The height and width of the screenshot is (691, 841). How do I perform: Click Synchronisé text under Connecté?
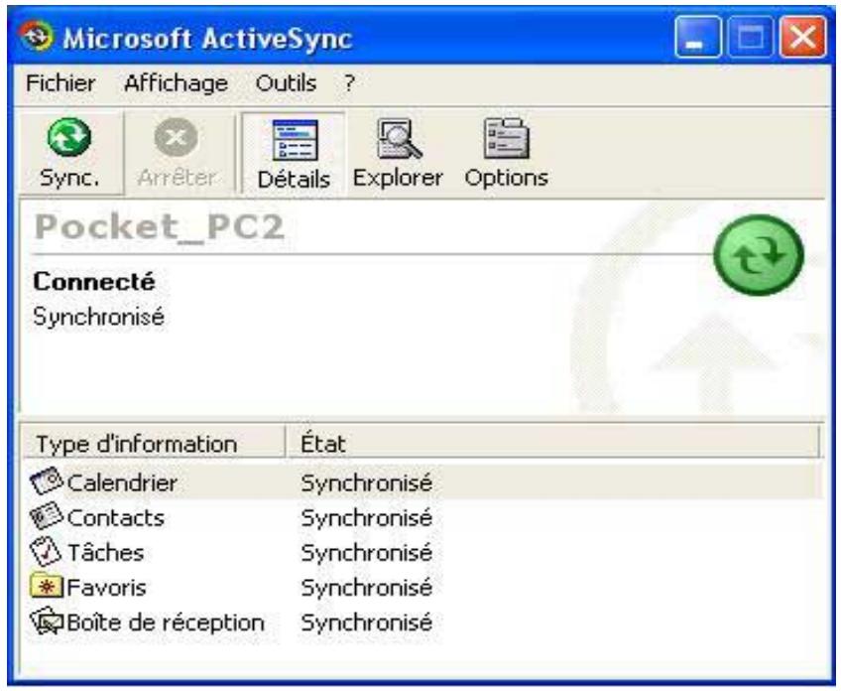[x=99, y=317]
